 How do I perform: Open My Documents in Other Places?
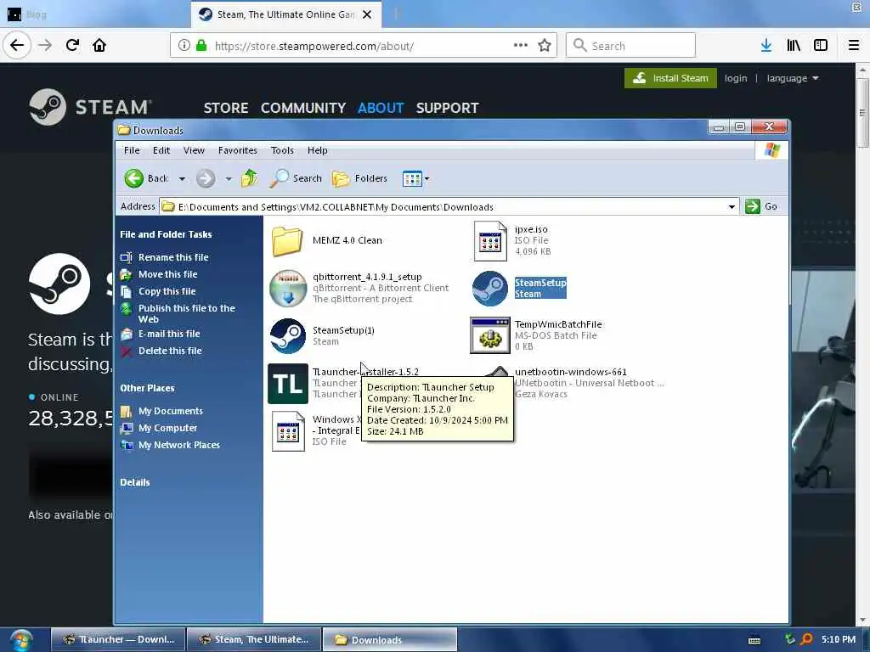click(x=170, y=411)
